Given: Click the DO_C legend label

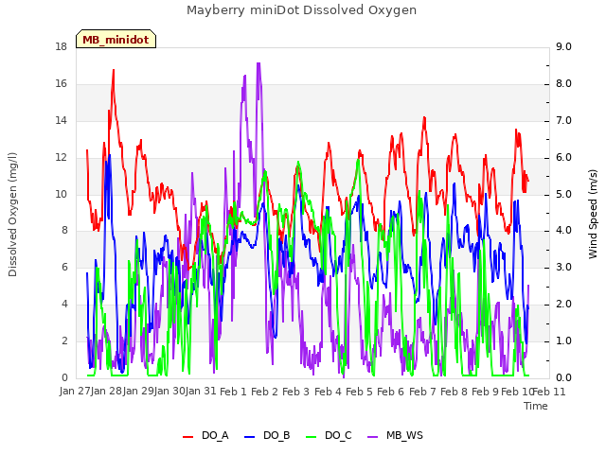Looking at the screenshot, I should pos(338,435).
